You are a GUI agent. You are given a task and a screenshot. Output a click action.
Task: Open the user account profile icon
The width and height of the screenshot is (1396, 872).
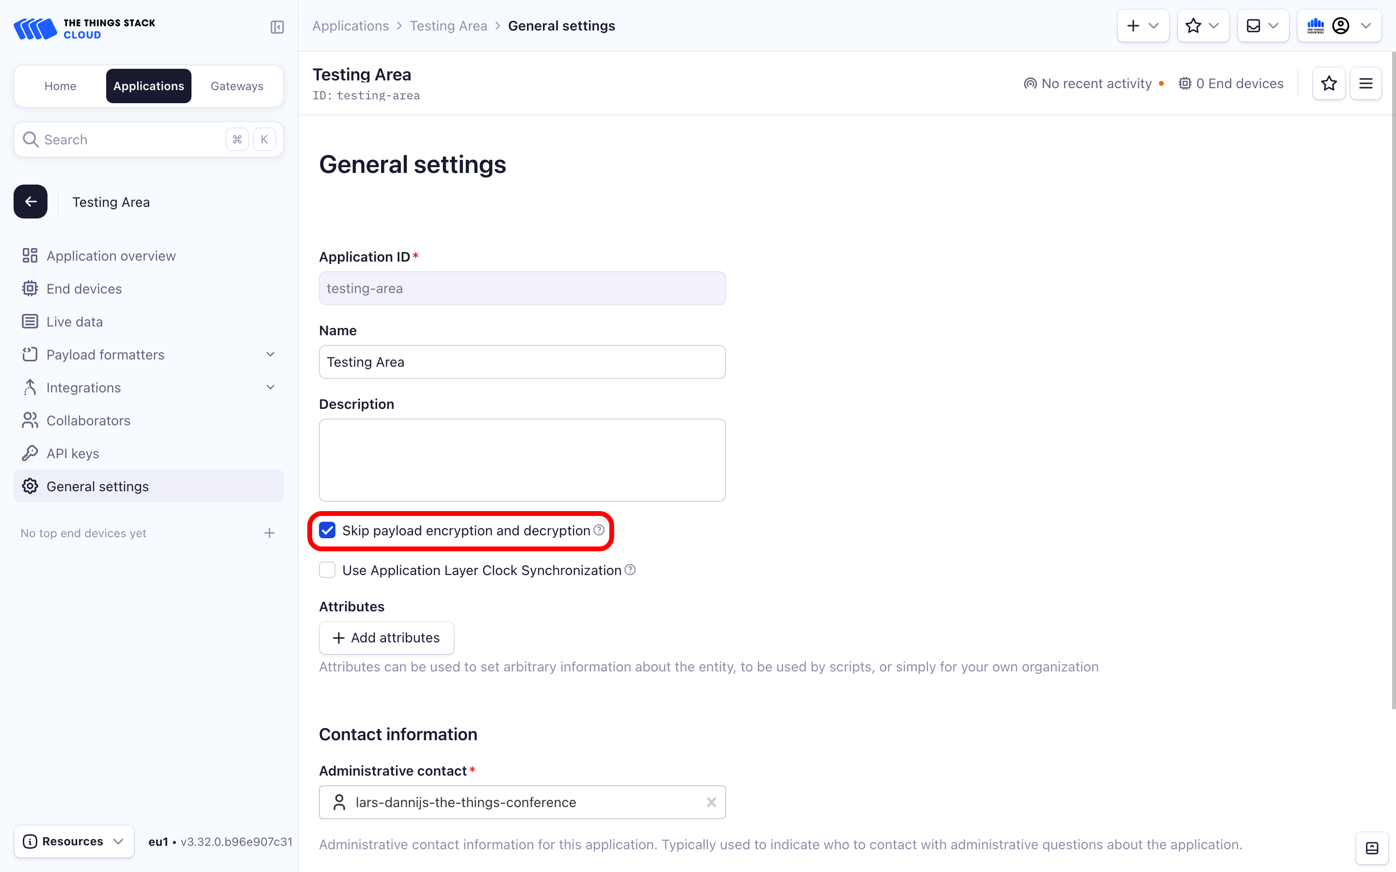click(1341, 25)
